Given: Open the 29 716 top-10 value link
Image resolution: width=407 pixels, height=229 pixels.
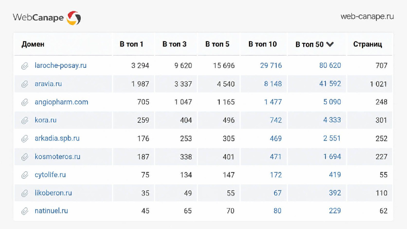Looking at the screenshot, I should (x=271, y=65).
